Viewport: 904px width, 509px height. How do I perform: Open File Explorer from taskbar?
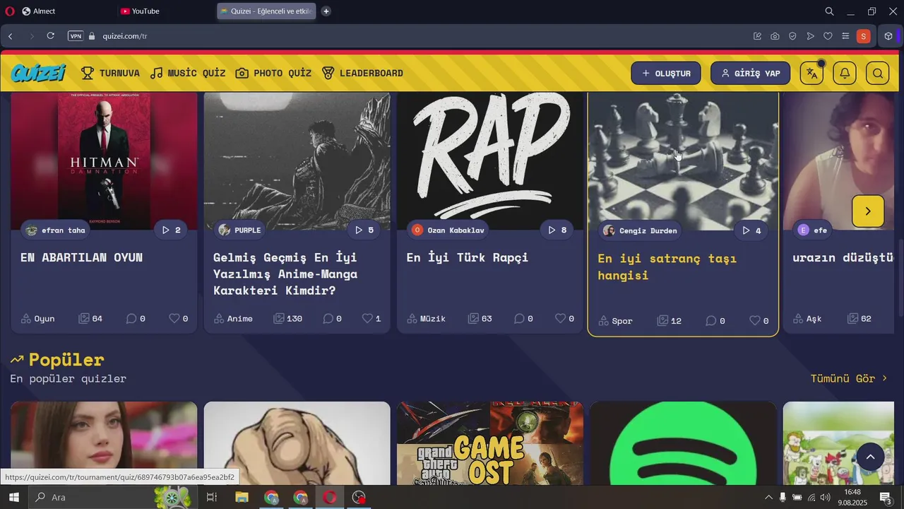pos(242,497)
